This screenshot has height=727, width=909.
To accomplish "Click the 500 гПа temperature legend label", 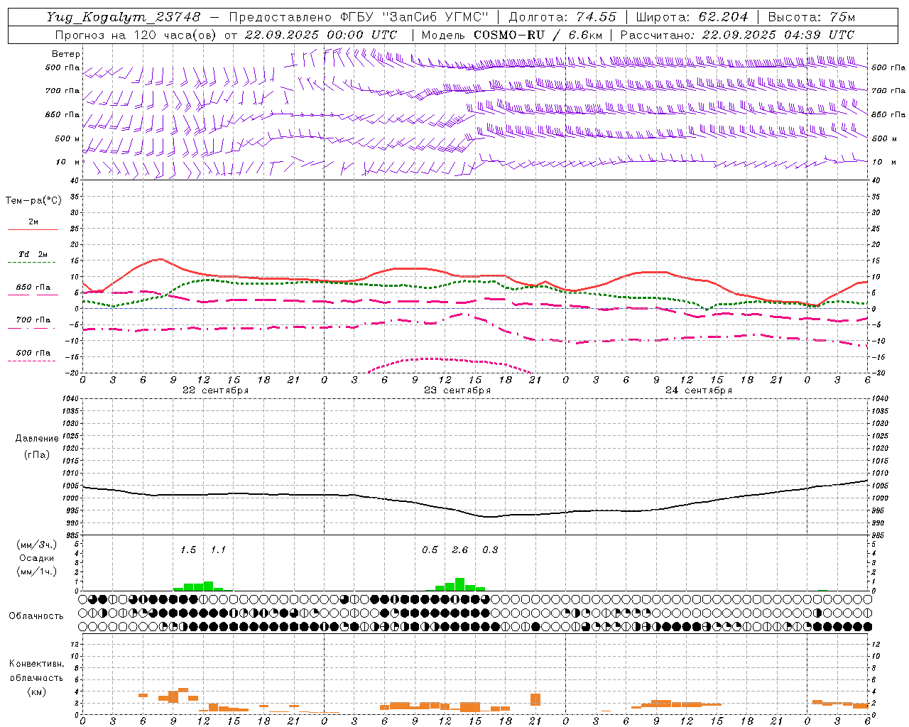I will coord(33,353).
